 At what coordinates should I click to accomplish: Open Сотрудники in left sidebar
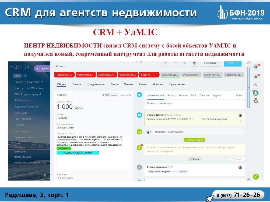(22, 131)
